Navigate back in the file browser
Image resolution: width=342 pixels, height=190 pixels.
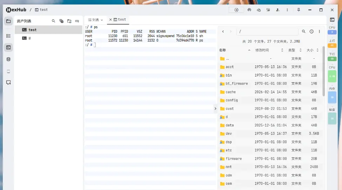(223, 31)
